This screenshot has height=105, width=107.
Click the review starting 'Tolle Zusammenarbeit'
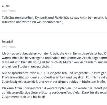tap(54, 20)
